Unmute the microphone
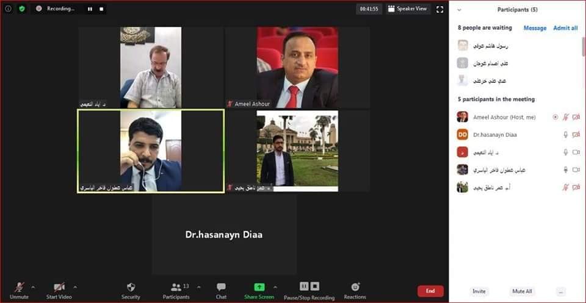This screenshot has height=303, width=586. (x=19, y=287)
